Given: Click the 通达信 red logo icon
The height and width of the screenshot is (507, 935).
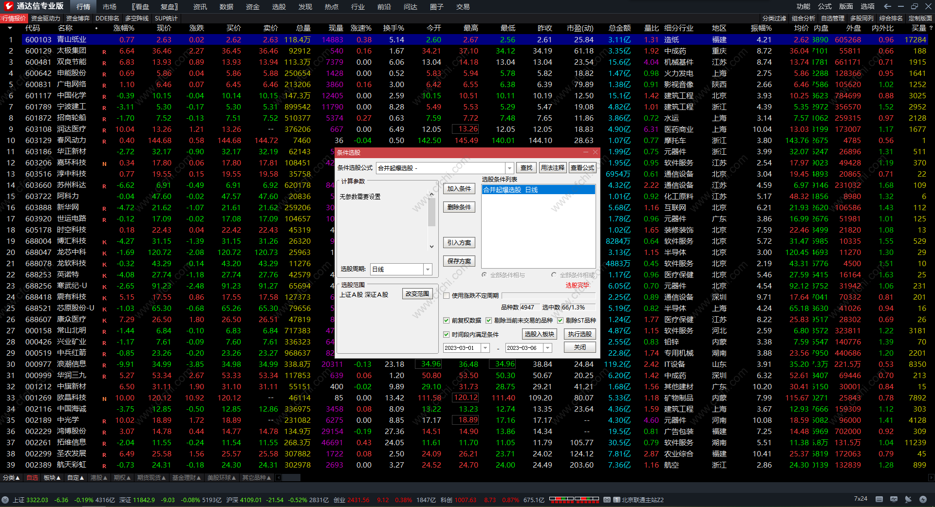Looking at the screenshot, I should tap(8, 6).
